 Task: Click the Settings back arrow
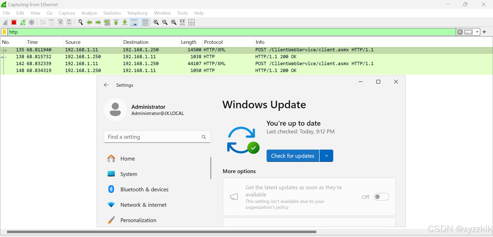point(106,85)
